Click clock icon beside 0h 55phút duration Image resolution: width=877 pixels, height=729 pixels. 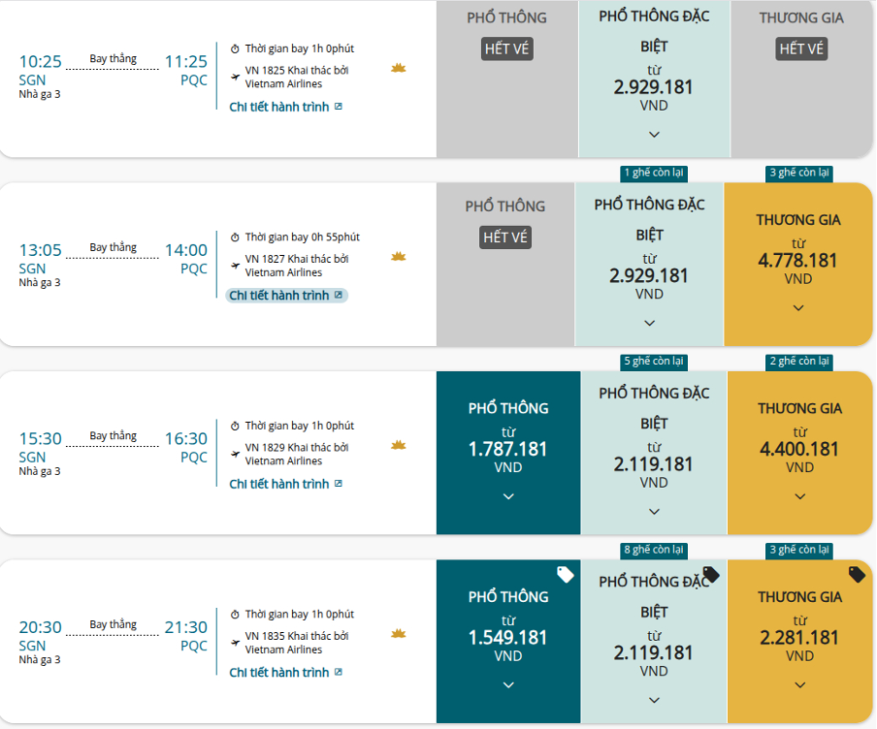(235, 238)
